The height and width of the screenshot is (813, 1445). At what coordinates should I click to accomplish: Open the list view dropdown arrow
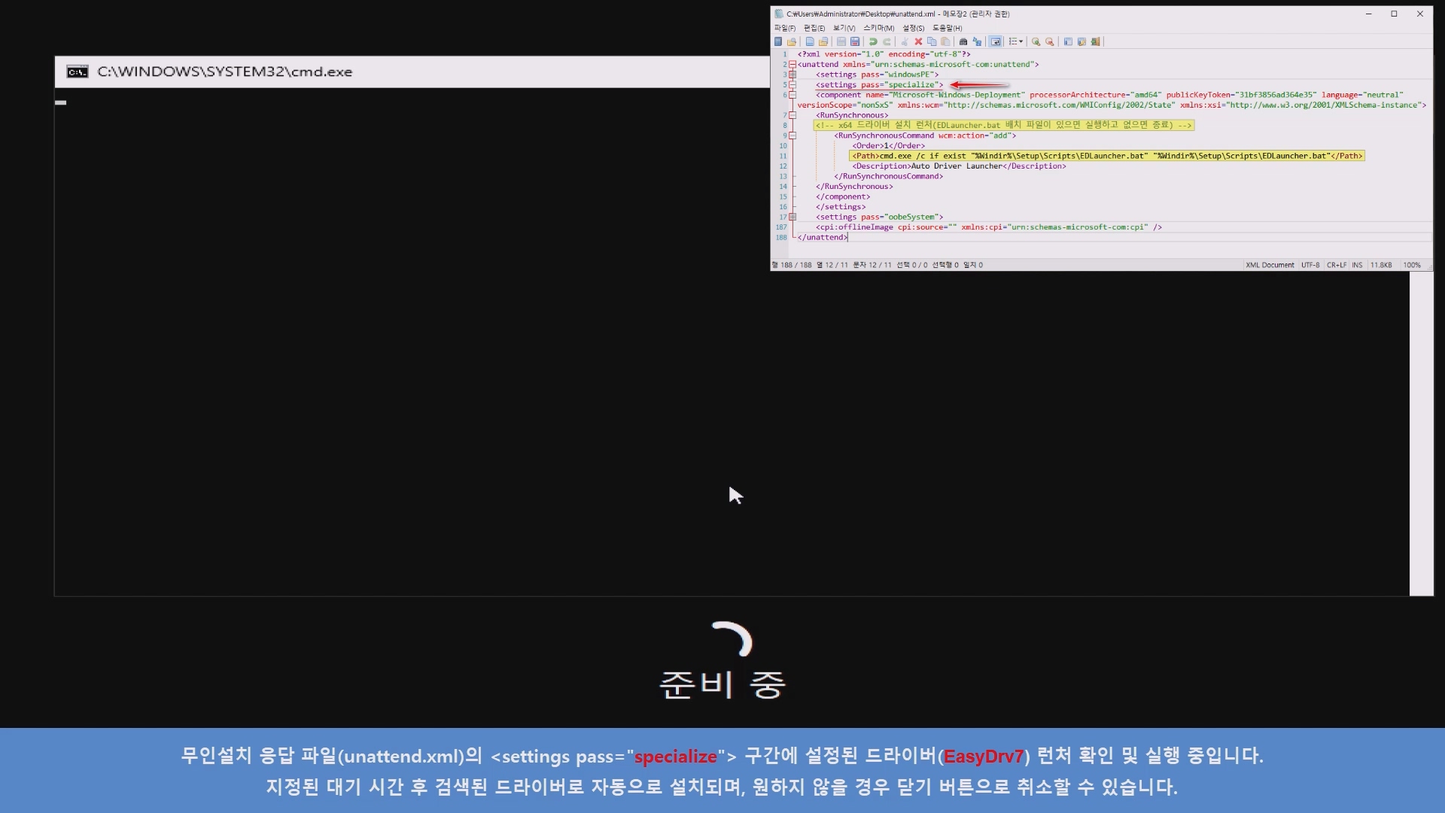(1021, 41)
